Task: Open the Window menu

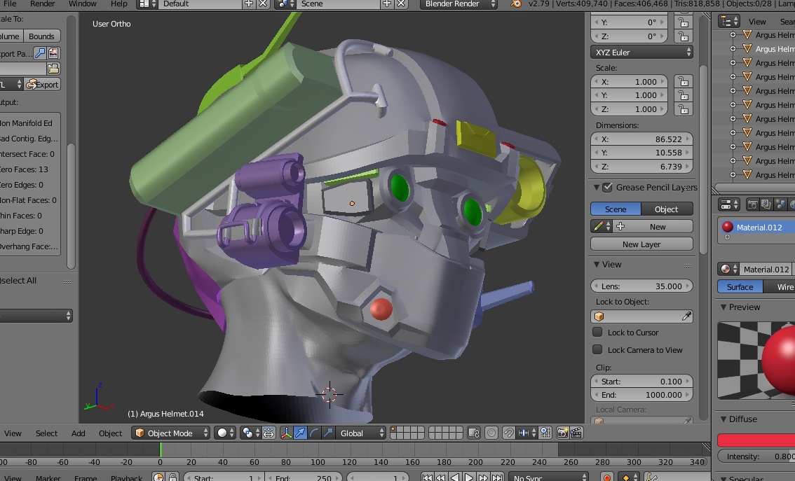Action: click(x=83, y=4)
